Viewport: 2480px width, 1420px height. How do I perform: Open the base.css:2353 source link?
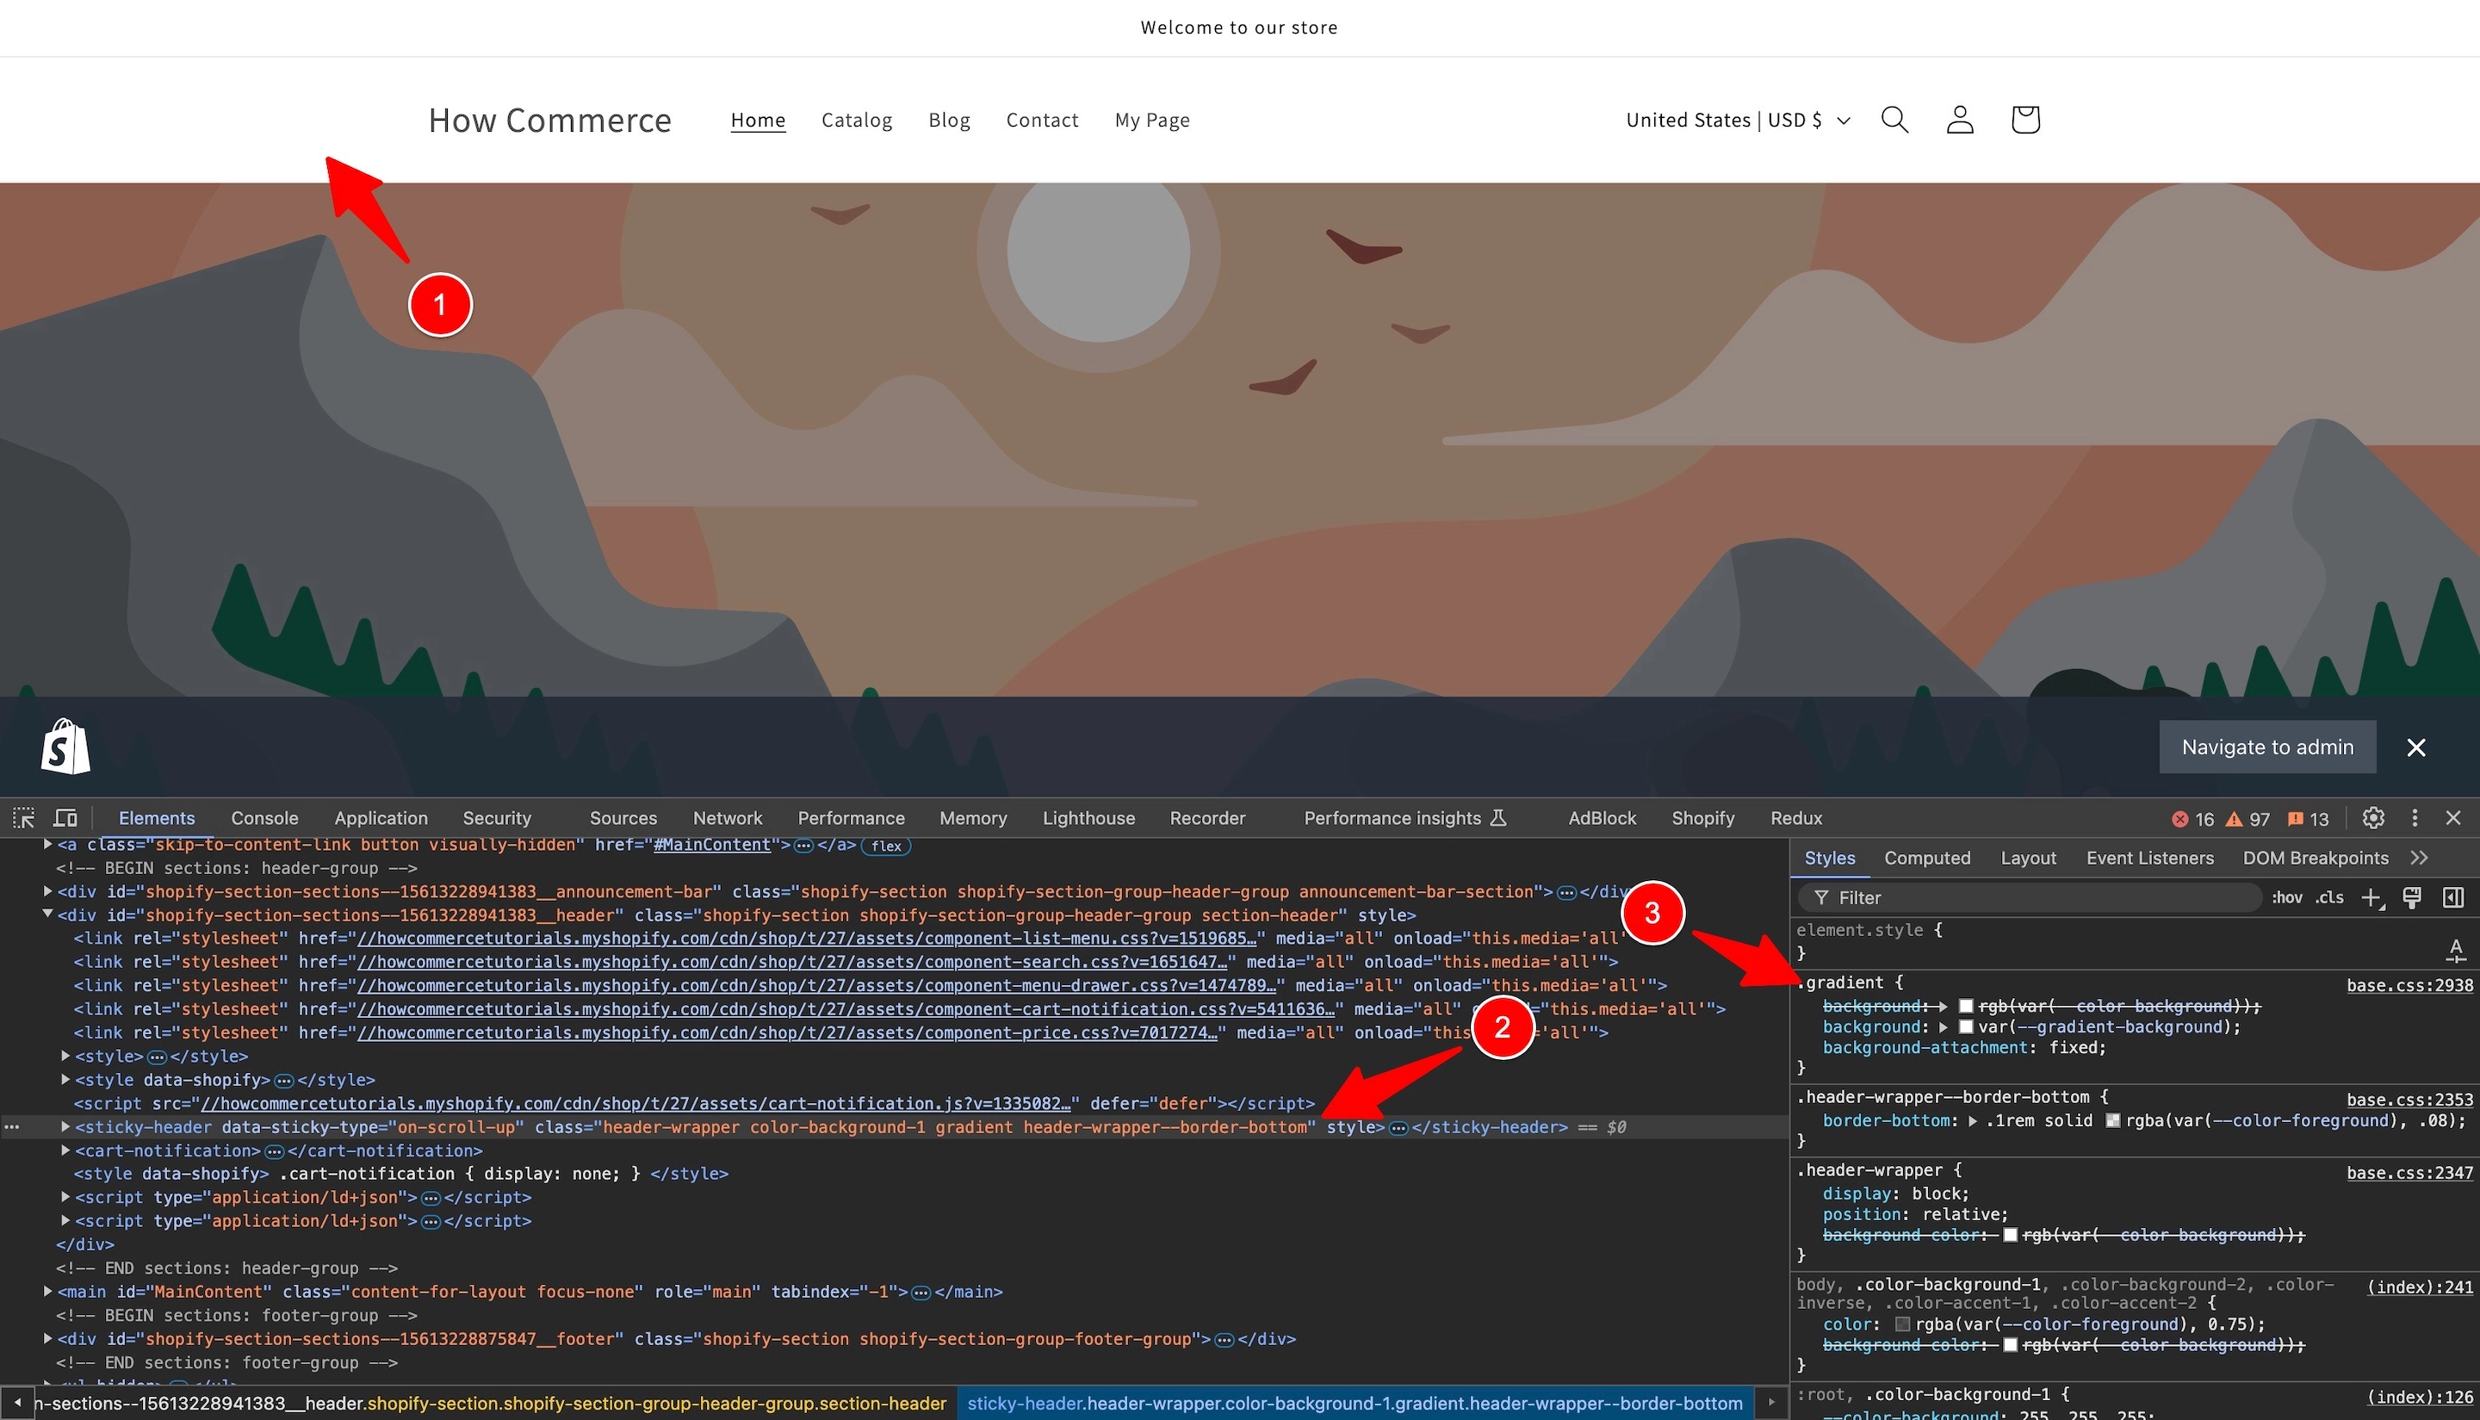tap(2409, 1099)
